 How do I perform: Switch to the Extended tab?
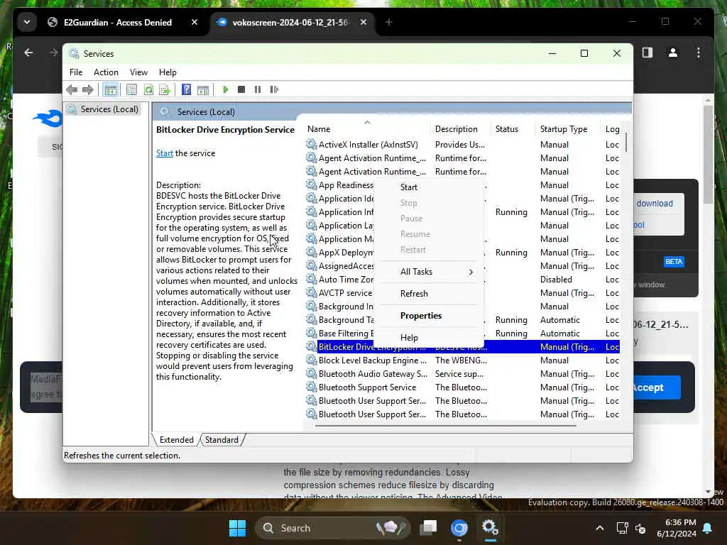(x=176, y=440)
